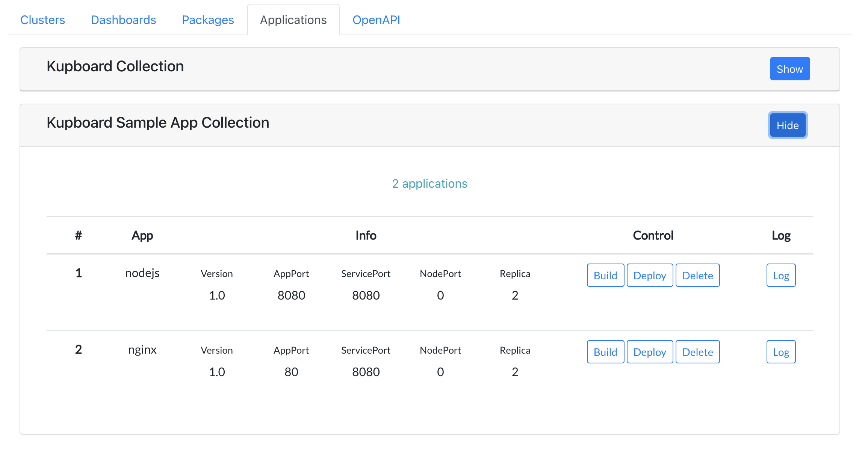Hide the Kupboard Sample App Collection
The width and height of the screenshot is (865, 461).
pos(788,125)
